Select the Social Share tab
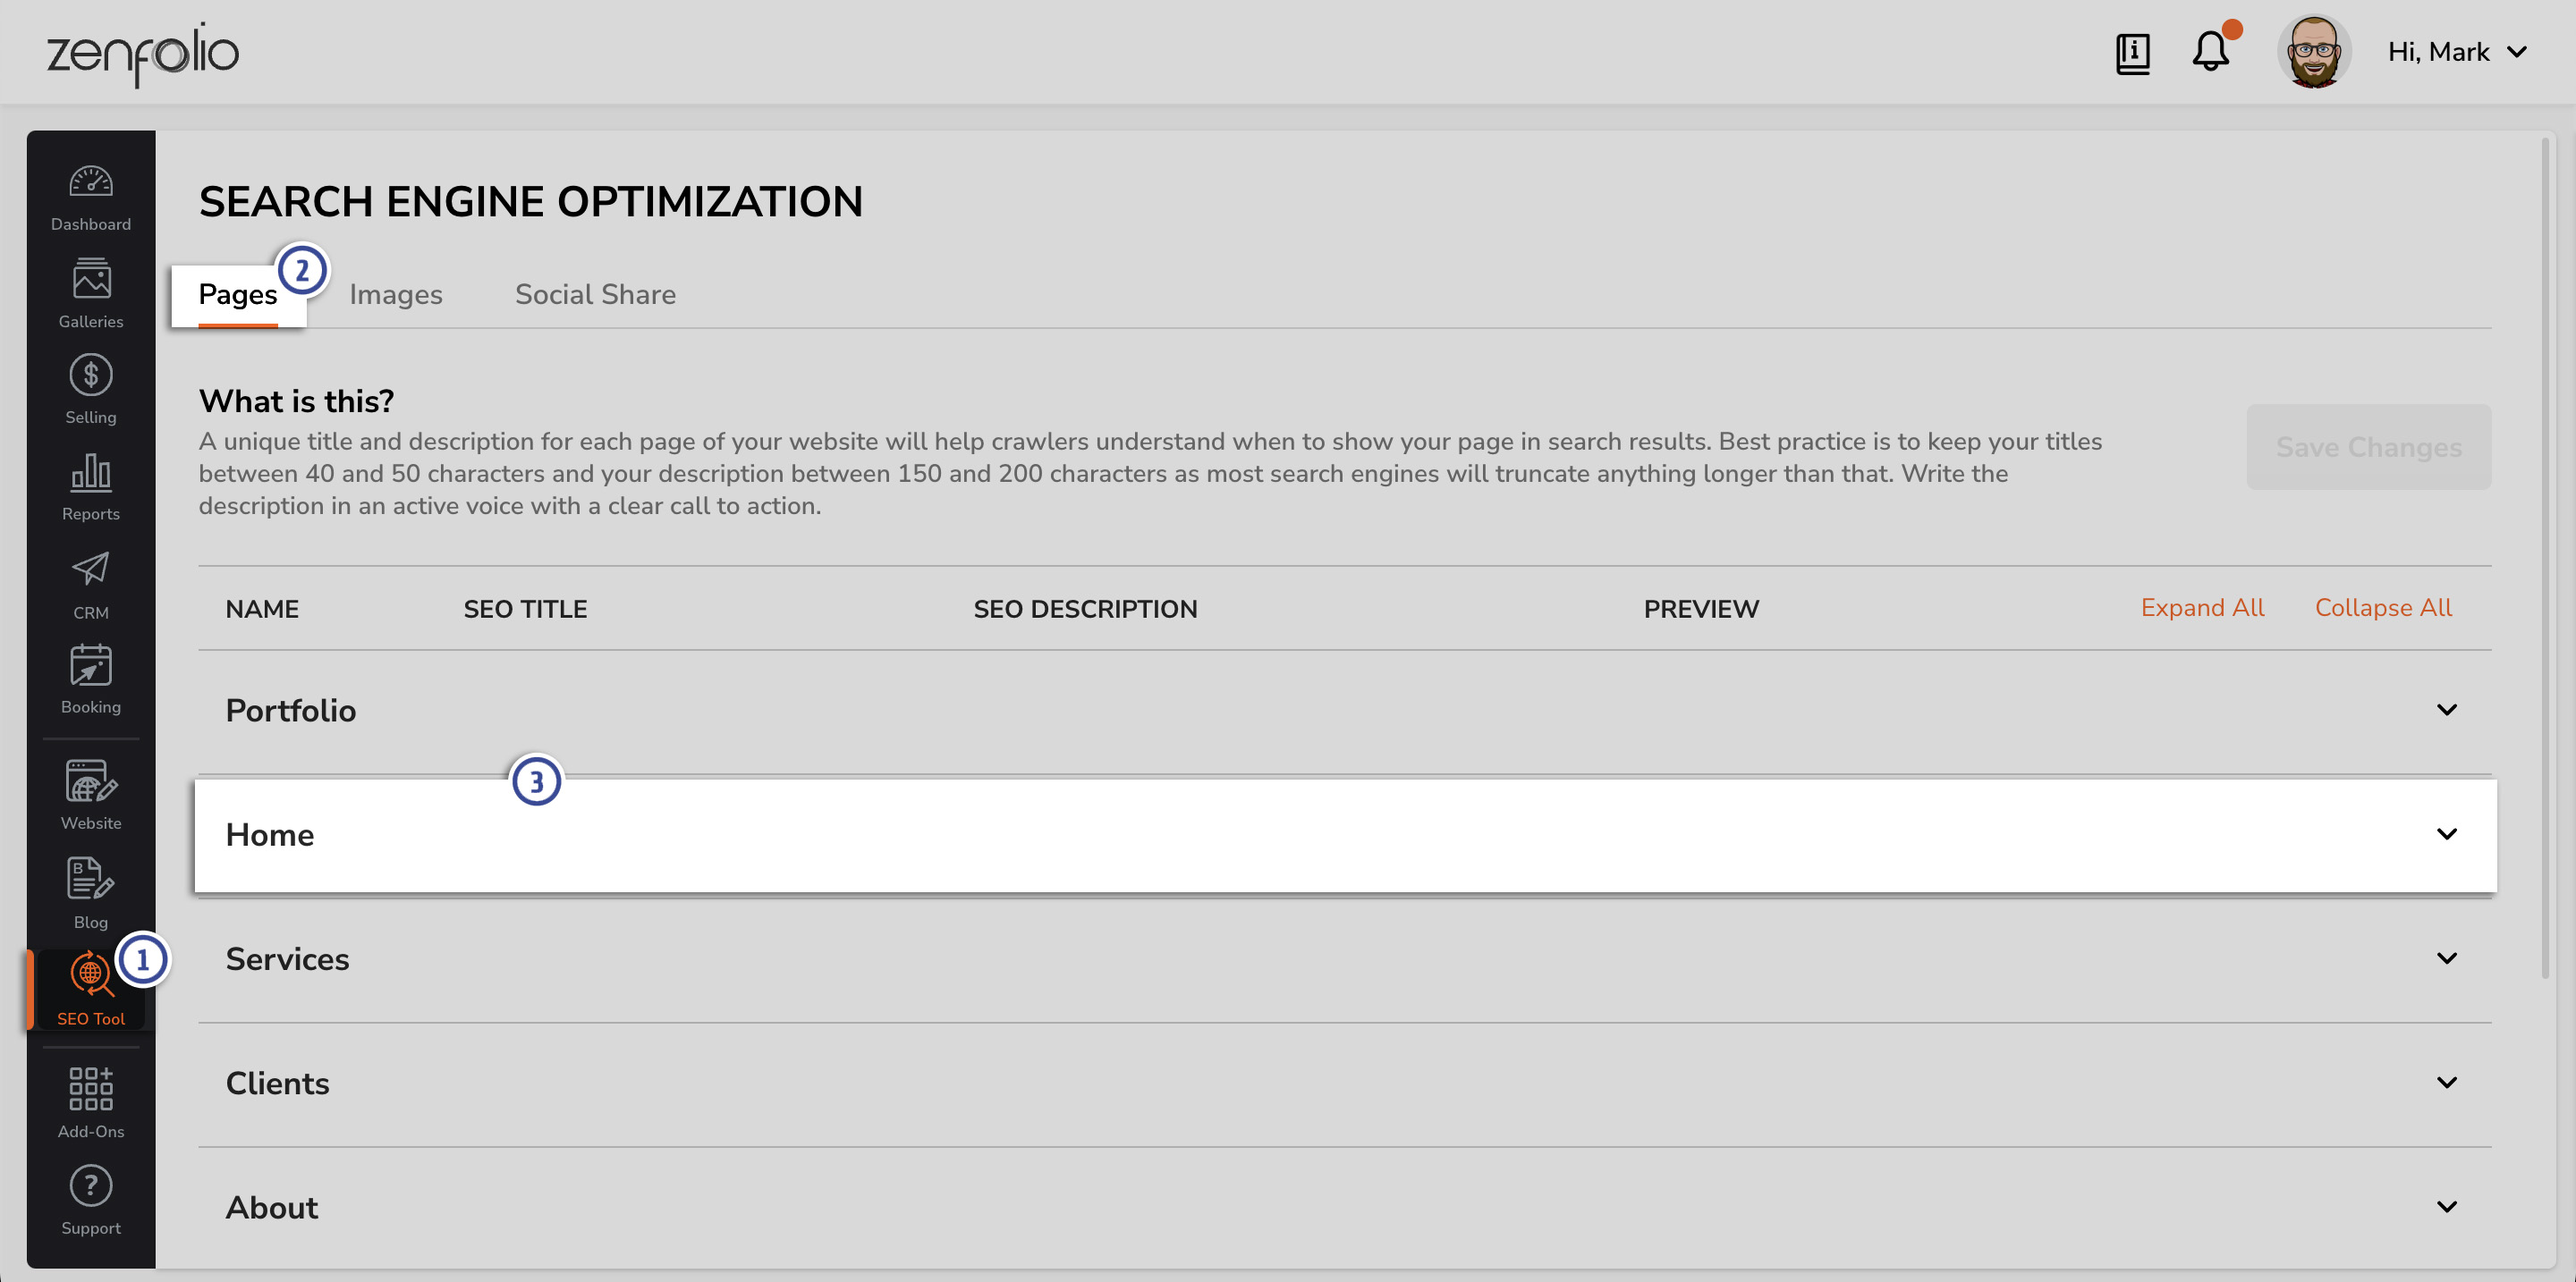The height and width of the screenshot is (1282, 2576). pyautogui.click(x=595, y=294)
